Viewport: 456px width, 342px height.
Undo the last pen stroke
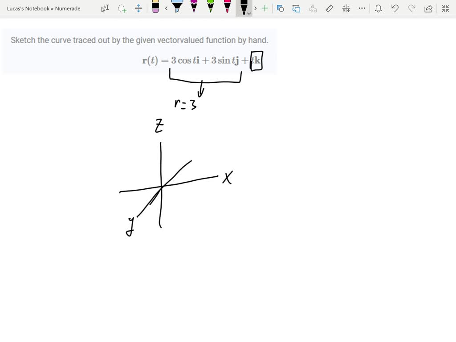pyautogui.click(x=395, y=8)
